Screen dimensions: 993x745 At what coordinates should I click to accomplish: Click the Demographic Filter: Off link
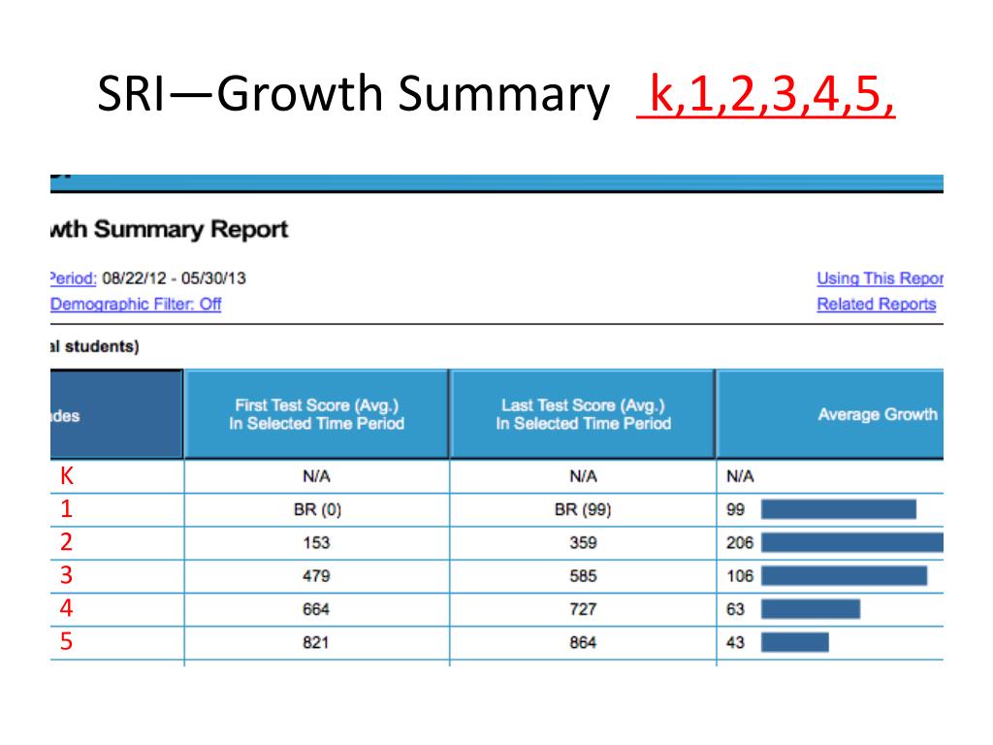pos(136,304)
